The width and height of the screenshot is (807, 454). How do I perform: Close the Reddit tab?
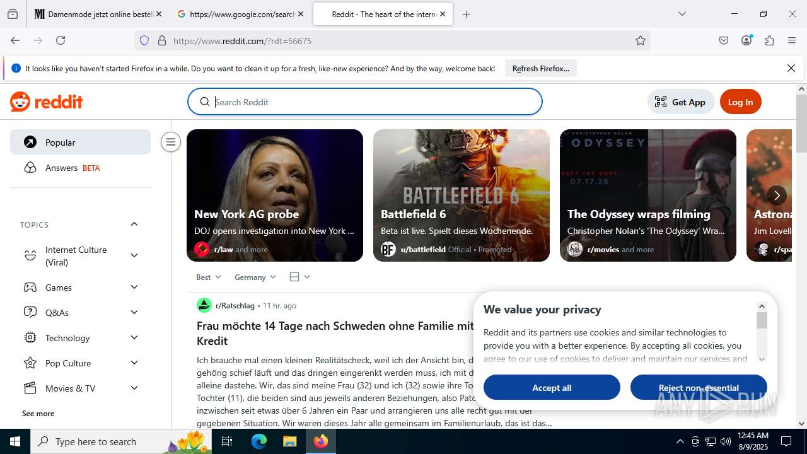[x=443, y=14]
